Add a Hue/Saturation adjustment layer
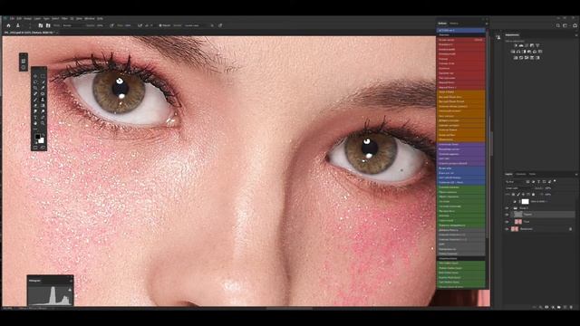The image size is (580, 326). pyautogui.click(x=513, y=52)
